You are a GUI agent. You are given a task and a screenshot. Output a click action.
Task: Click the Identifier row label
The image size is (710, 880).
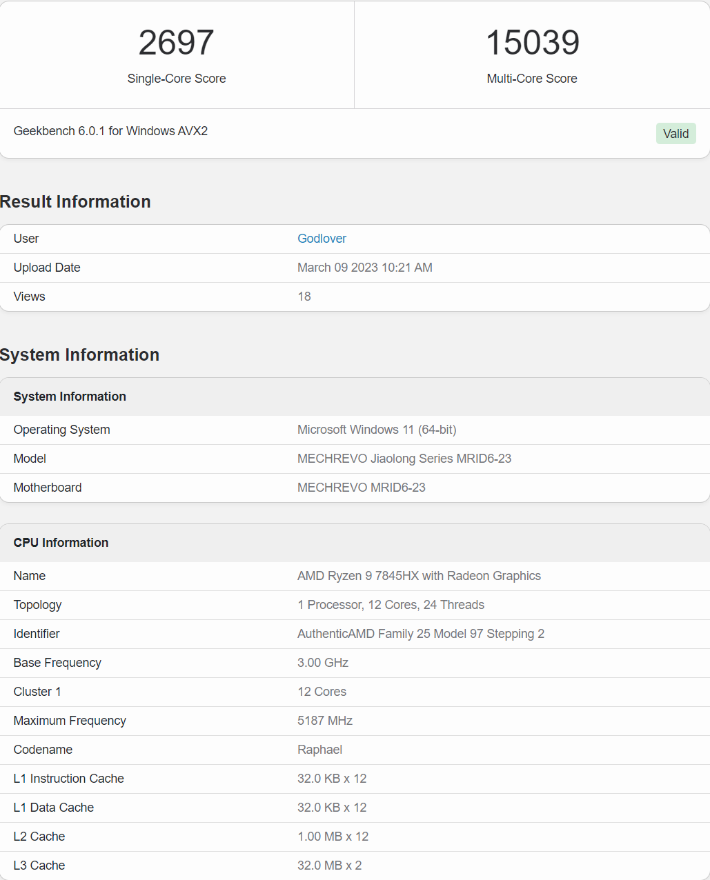37,634
